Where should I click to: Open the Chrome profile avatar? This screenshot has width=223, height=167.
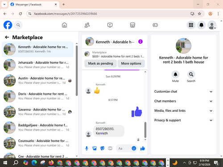click(x=210, y=14)
